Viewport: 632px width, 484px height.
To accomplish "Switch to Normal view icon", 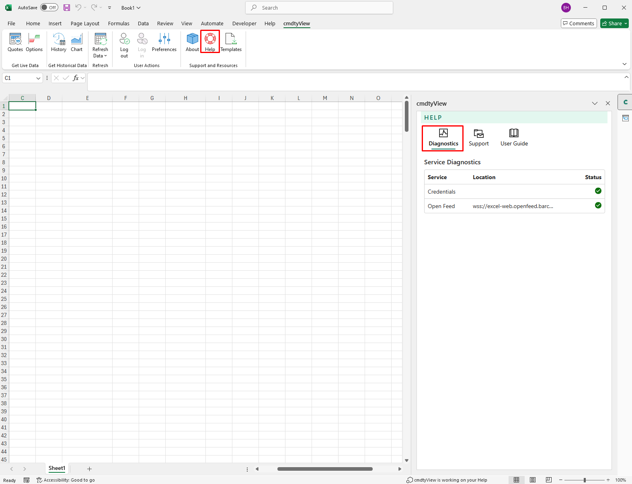I will (x=517, y=480).
